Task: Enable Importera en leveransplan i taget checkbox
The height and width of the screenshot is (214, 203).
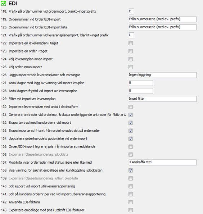Action: [130, 43]
